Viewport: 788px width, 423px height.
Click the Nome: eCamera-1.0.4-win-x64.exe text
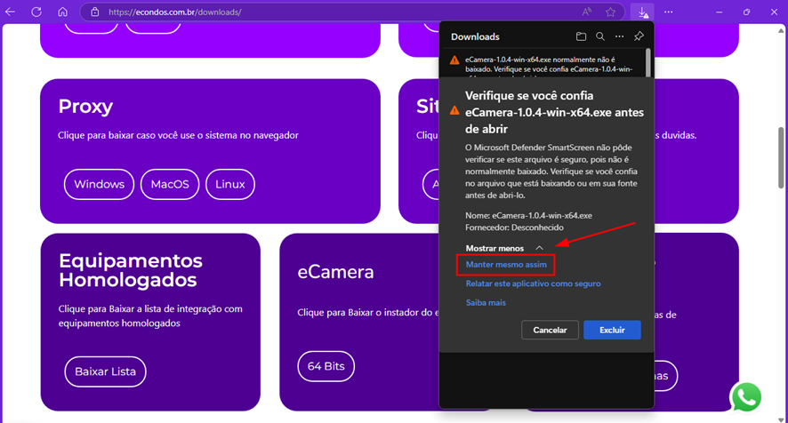(x=528, y=216)
